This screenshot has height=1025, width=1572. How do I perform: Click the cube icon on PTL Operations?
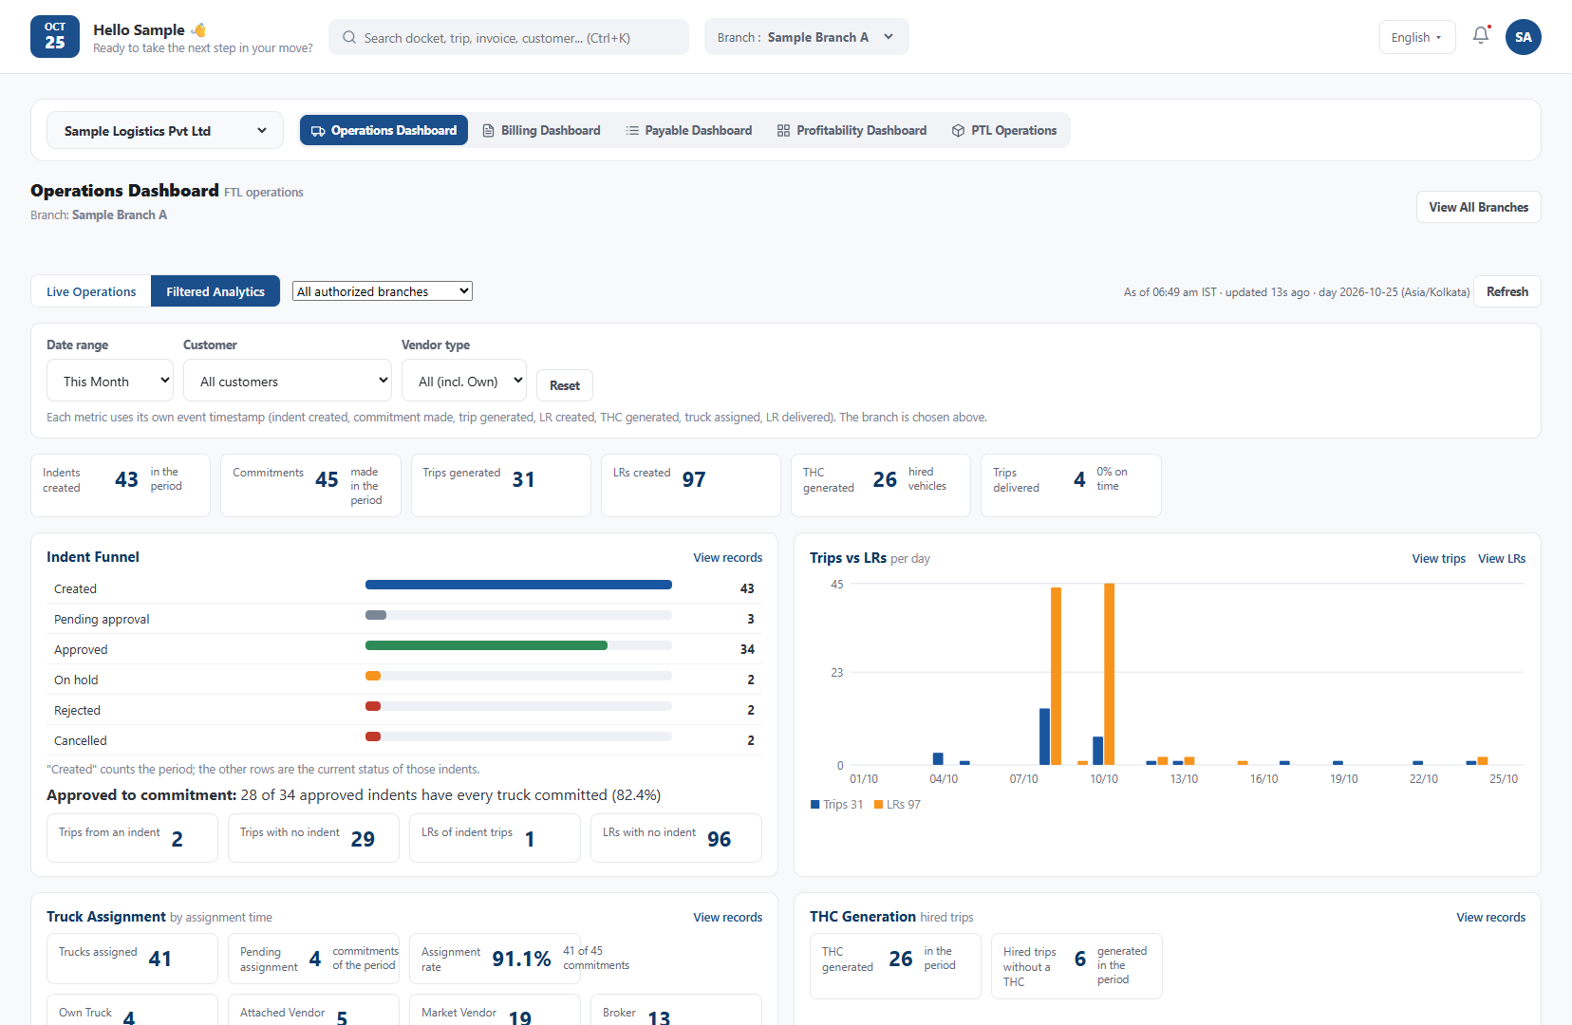tap(958, 131)
